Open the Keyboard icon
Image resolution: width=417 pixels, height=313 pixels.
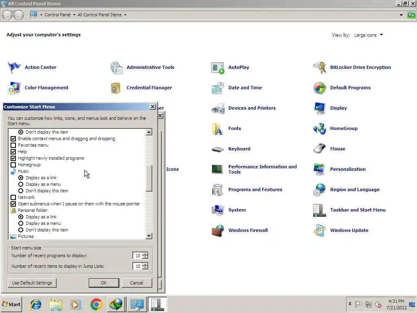(x=218, y=149)
